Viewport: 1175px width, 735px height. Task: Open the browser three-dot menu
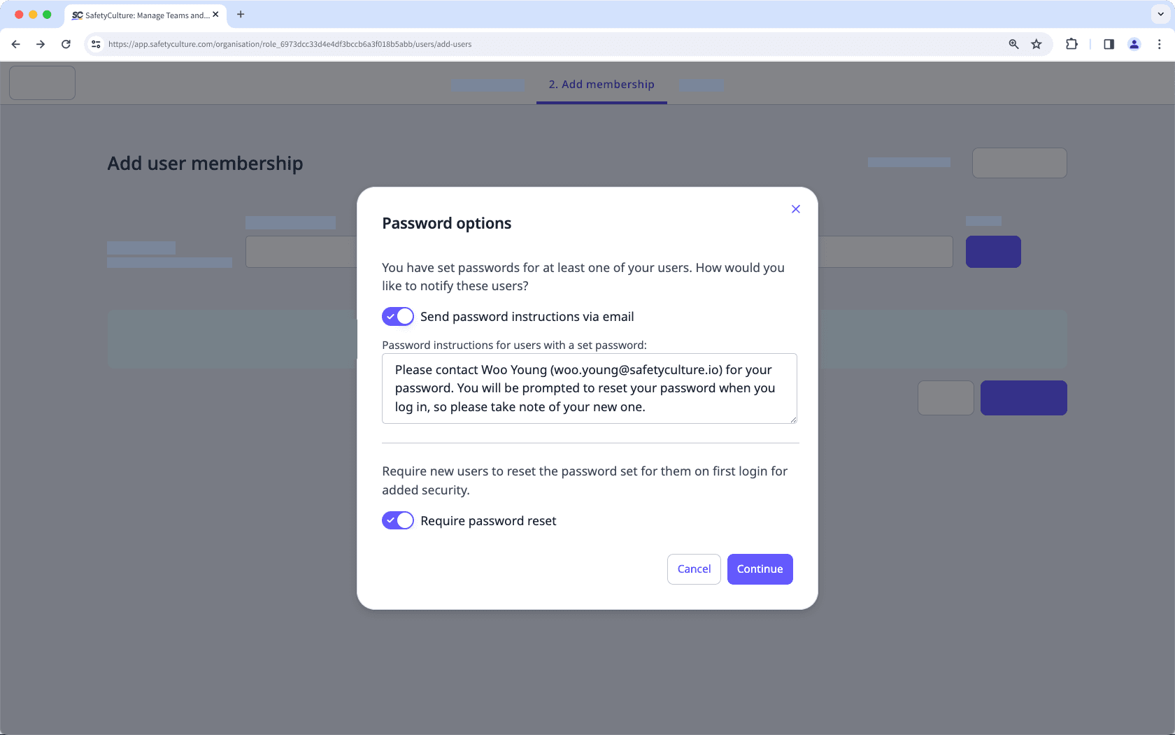pos(1160,43)
